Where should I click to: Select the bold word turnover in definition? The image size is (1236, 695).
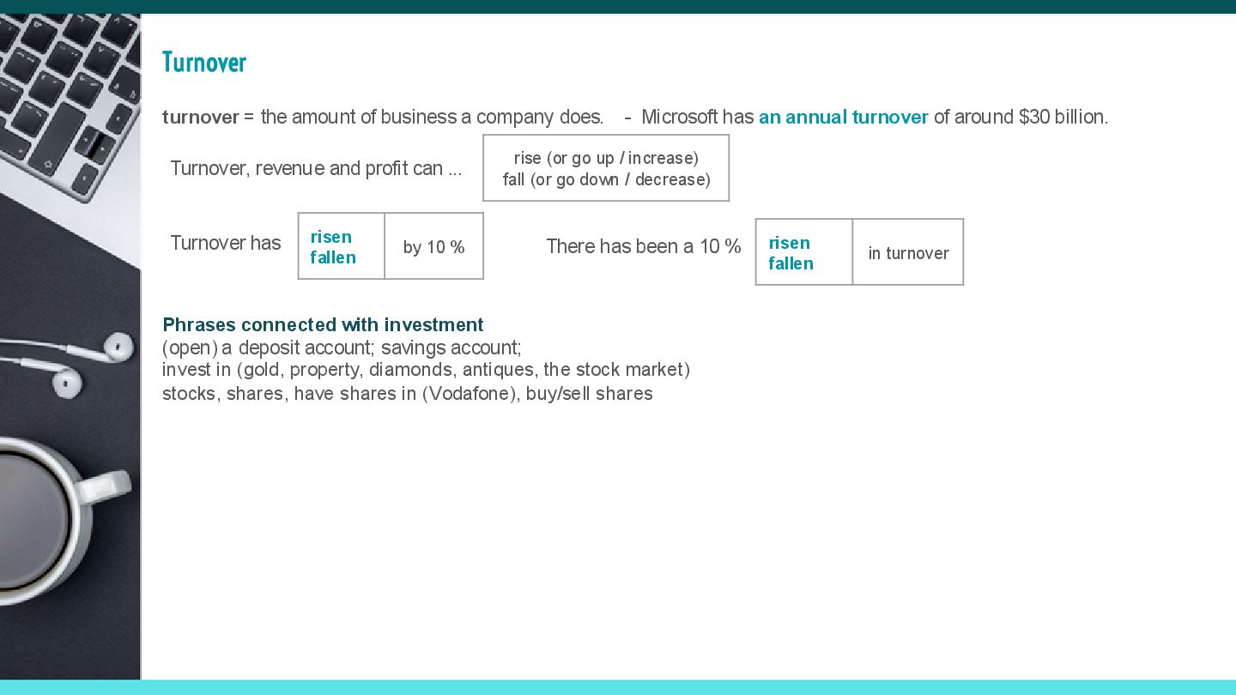tap(201, 118)
